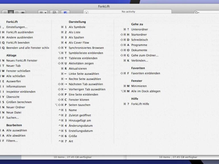Choose Beenden und alle Fenster schließen
Viewport: 219px width, 164px height.
28,48
